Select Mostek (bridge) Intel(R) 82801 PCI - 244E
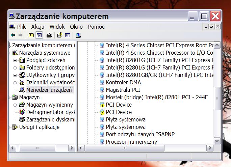231x167 pixels. click(x=157, y=97)
